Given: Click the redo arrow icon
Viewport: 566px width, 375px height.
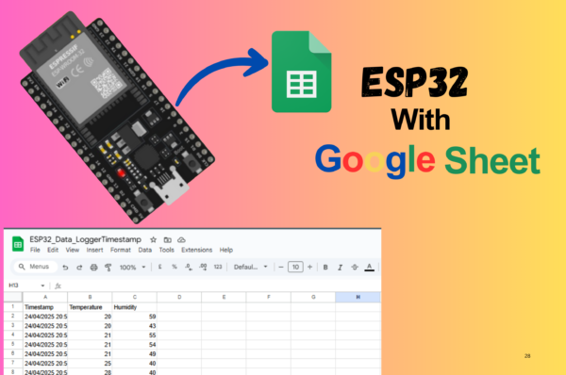Looking at the screenshot, I should tap(79, 268).
